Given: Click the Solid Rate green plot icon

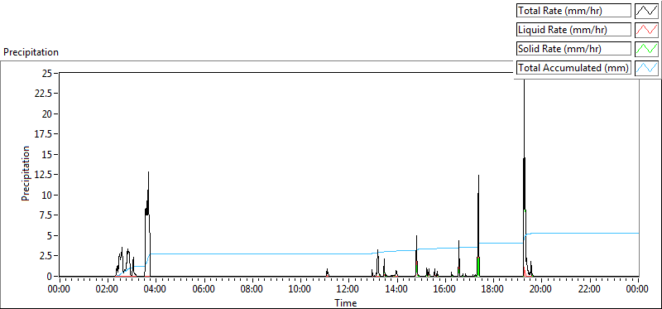Looking at the screenshot, I should [647, 49].
